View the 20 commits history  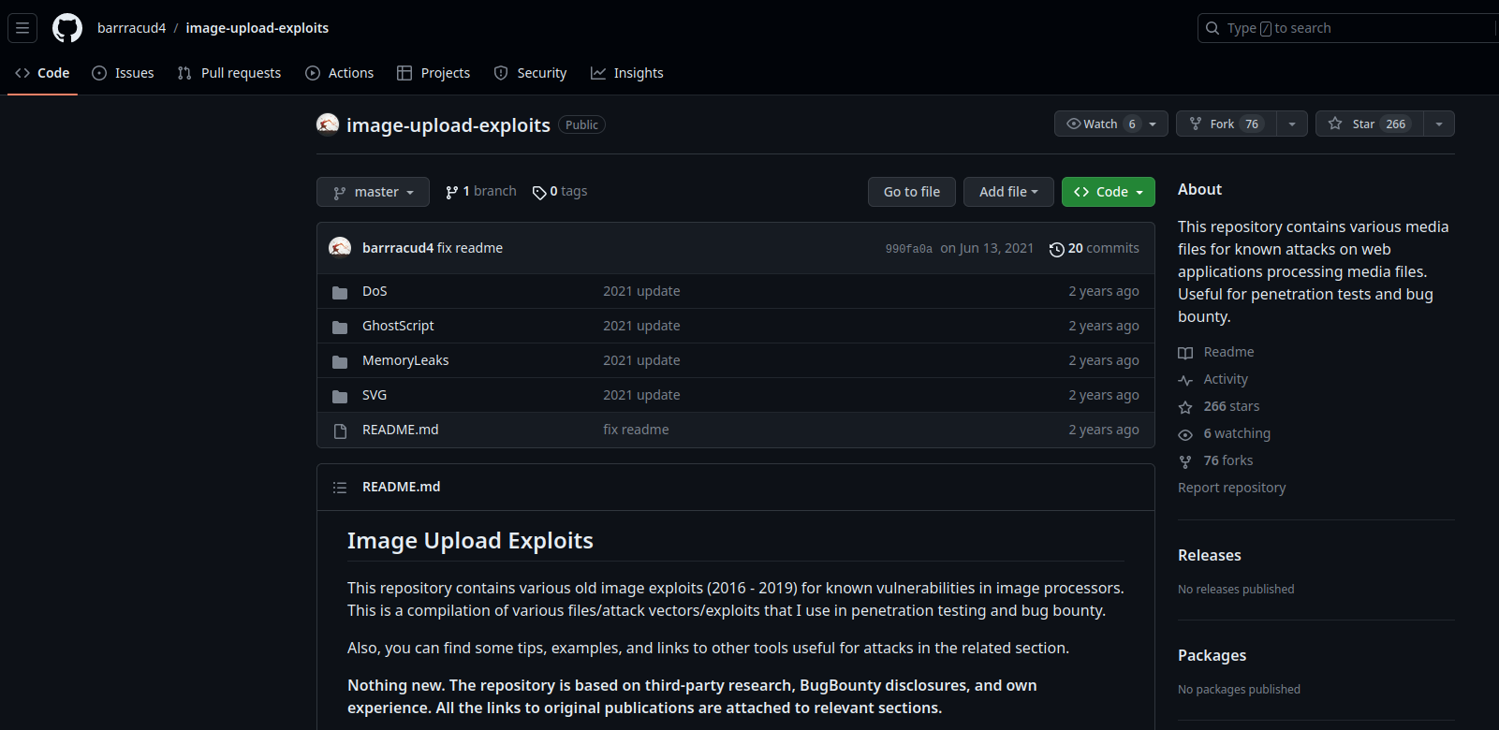click(x=1095, y=248)
